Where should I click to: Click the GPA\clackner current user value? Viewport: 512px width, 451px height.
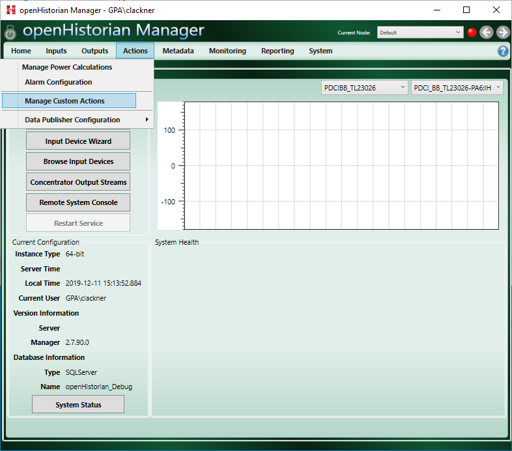(86, 298)
